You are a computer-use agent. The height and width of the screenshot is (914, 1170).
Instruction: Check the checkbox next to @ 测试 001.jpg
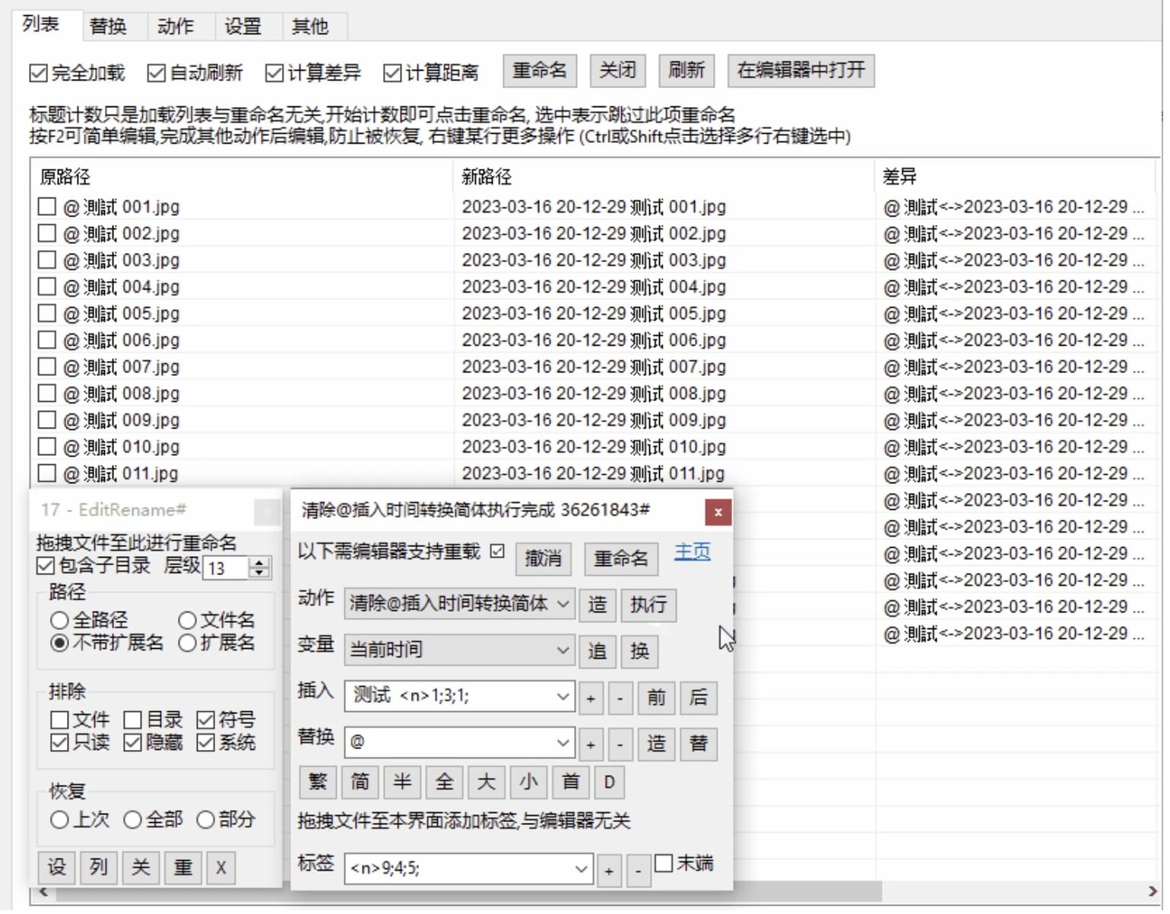point(46,205)
